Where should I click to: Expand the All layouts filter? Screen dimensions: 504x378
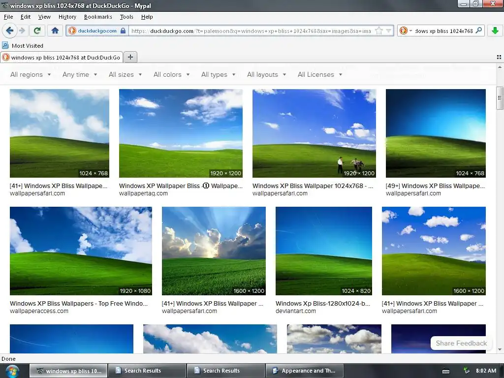point(266,75)
